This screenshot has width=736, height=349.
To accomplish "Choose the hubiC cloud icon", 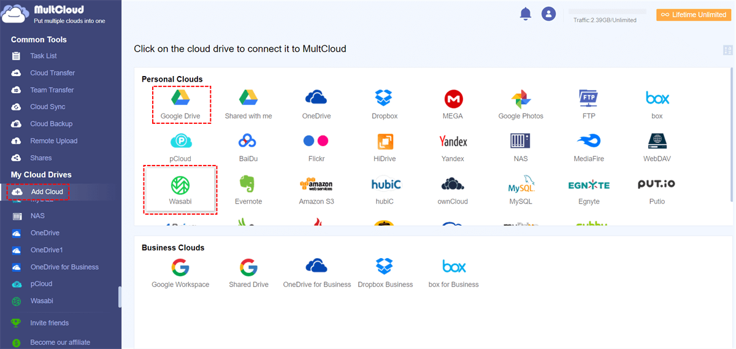I will click(386, 190).
